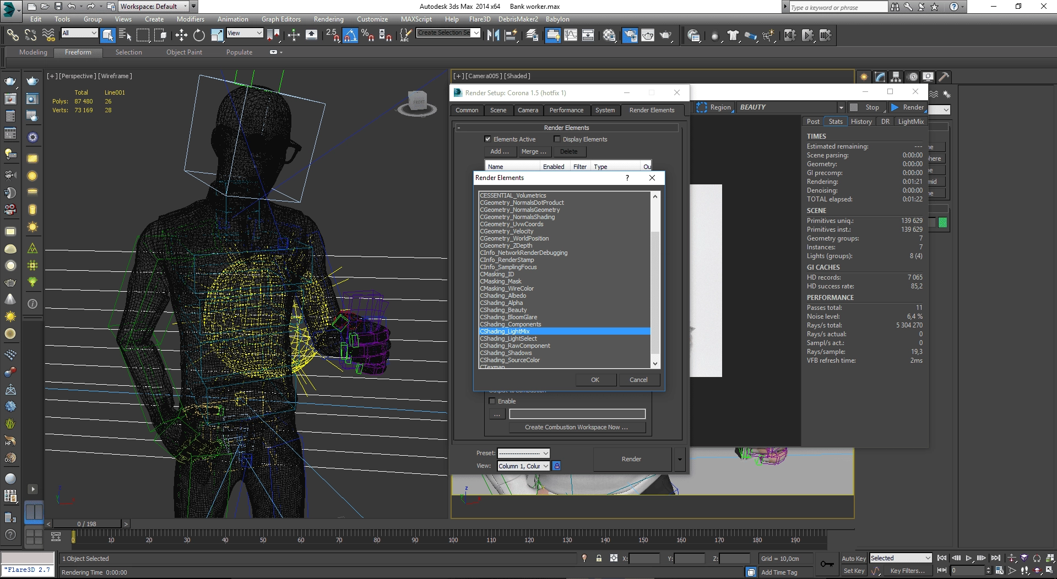Open the MAXScript menu
1057x579 pixels.
tap(416, 19)
